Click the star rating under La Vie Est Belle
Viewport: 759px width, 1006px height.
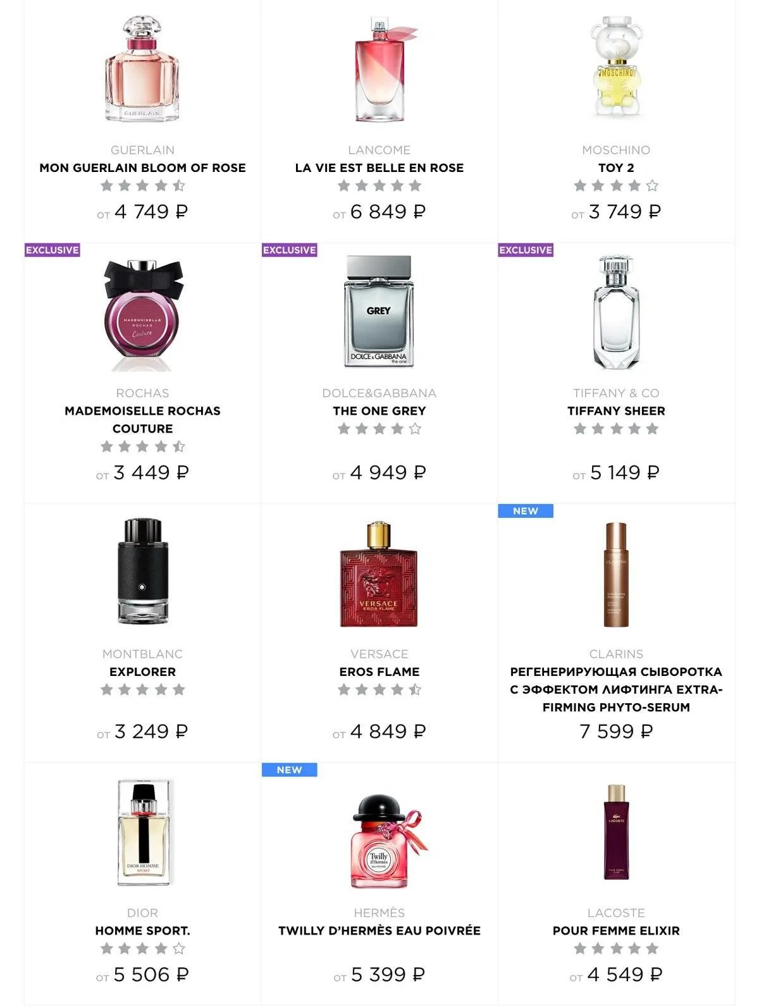click(379, 185)
